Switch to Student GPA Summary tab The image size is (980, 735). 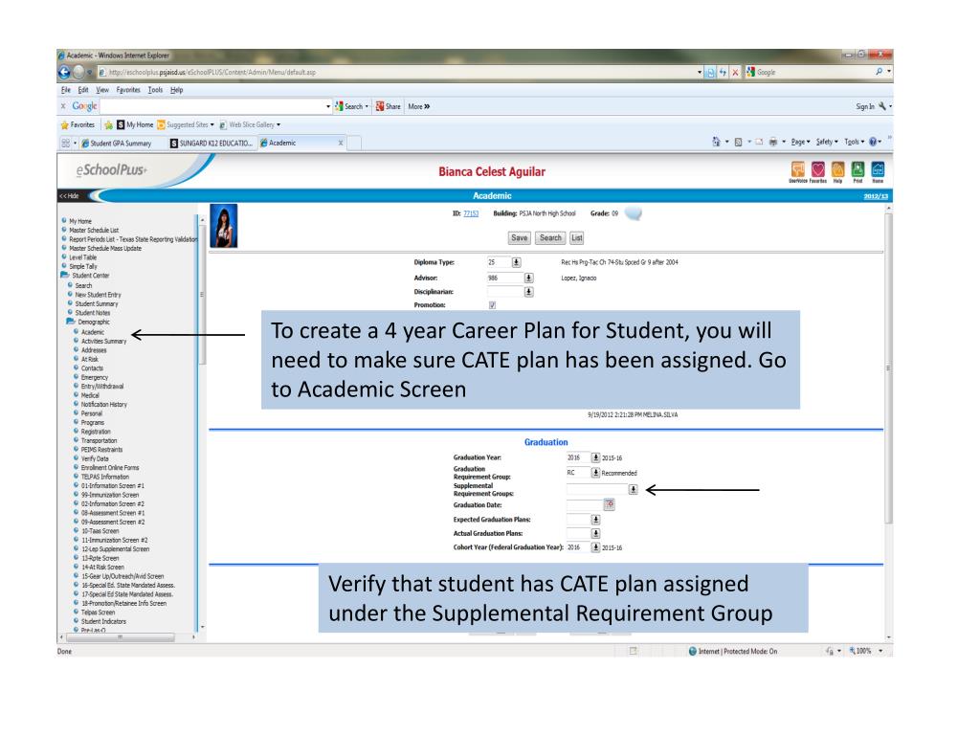(121, 144)
